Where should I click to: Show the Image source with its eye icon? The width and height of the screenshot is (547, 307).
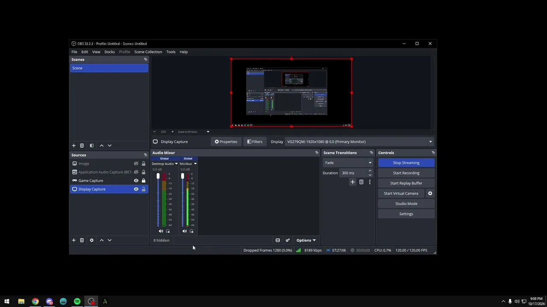pyautogui.click(x=136, y=163)
